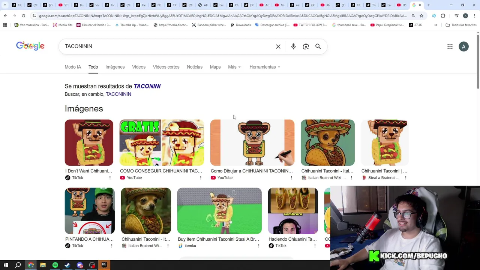Image resolution: width=480 pixels, height=270 pixels.
Task: Open the green-background Roblox Chihuanini thumbnail
Action: pyautogui.click(x=219, y=211)
